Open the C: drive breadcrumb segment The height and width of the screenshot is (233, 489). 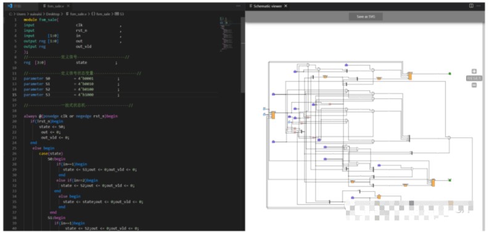click(x=11, y=14)
